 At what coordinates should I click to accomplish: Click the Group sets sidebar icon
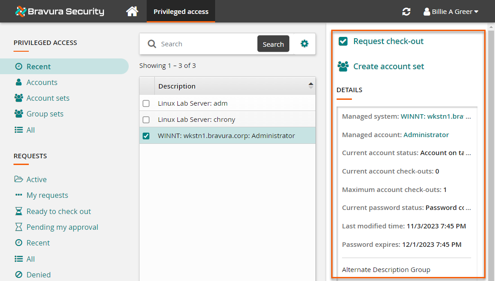pyautogui.click(x=19, y=114)
